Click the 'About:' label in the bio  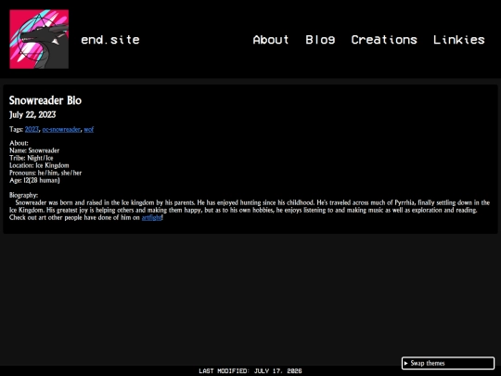pyautogui.click(x=19, y=143)
